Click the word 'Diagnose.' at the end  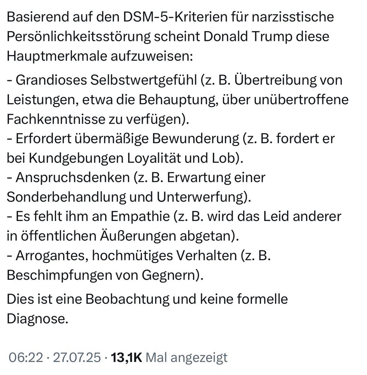38,319
